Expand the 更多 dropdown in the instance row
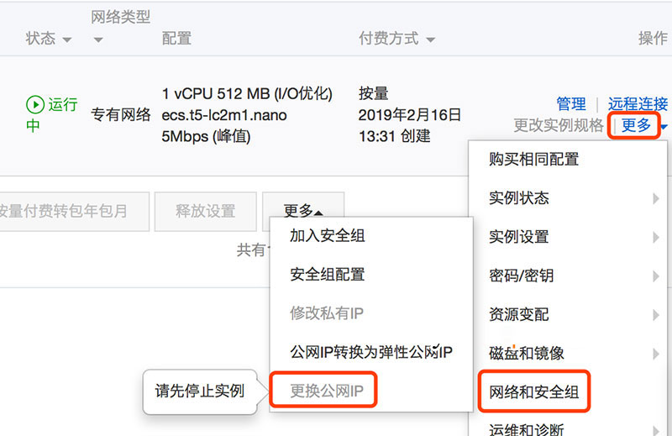Image resolution: width=672 pixels, height=436 pixels. (638, 125)
